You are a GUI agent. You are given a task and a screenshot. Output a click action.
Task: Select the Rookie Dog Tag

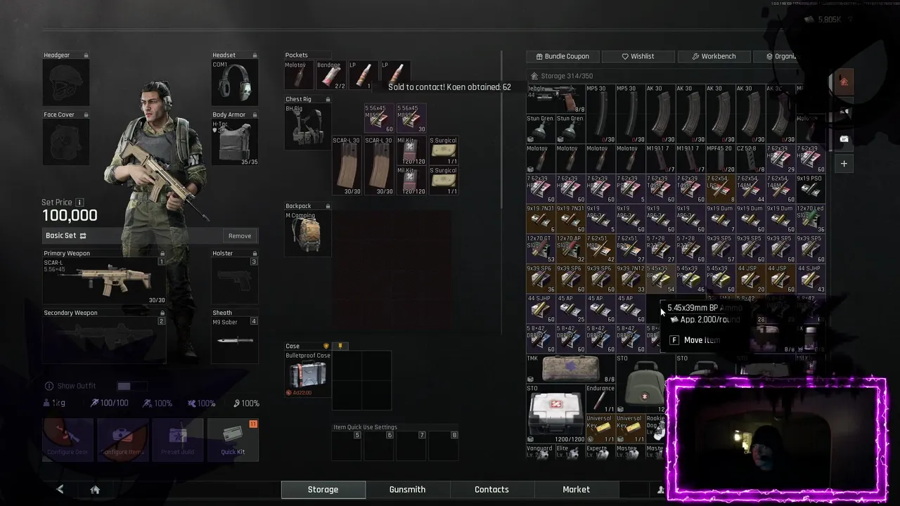(x=655, y=428)
